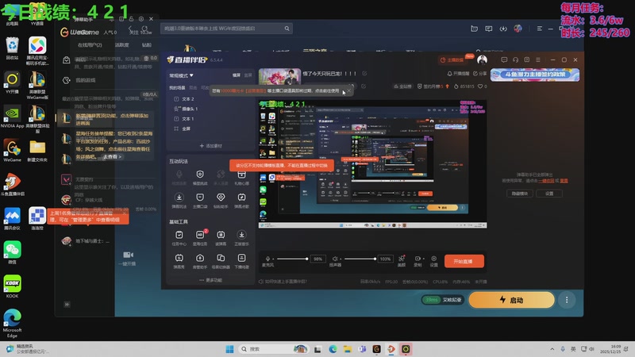Open the 场景切换器 tool icon

tap(221, 261)
